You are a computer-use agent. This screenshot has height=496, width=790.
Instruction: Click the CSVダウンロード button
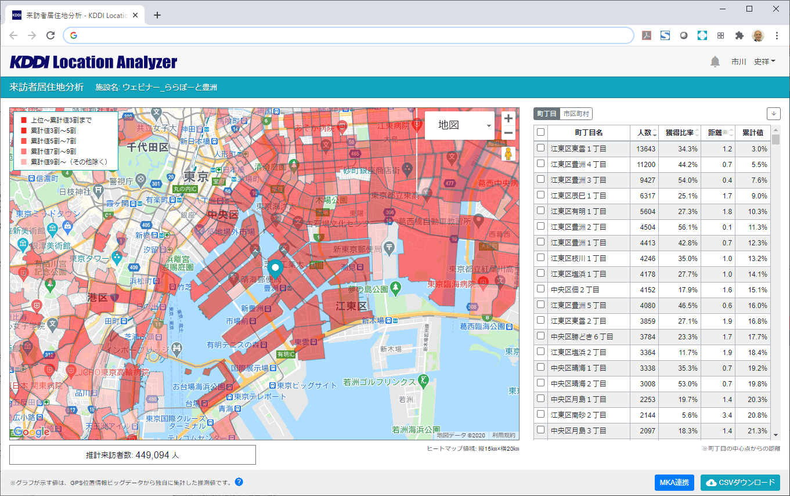pyautogui.click(x=740, y=482)
